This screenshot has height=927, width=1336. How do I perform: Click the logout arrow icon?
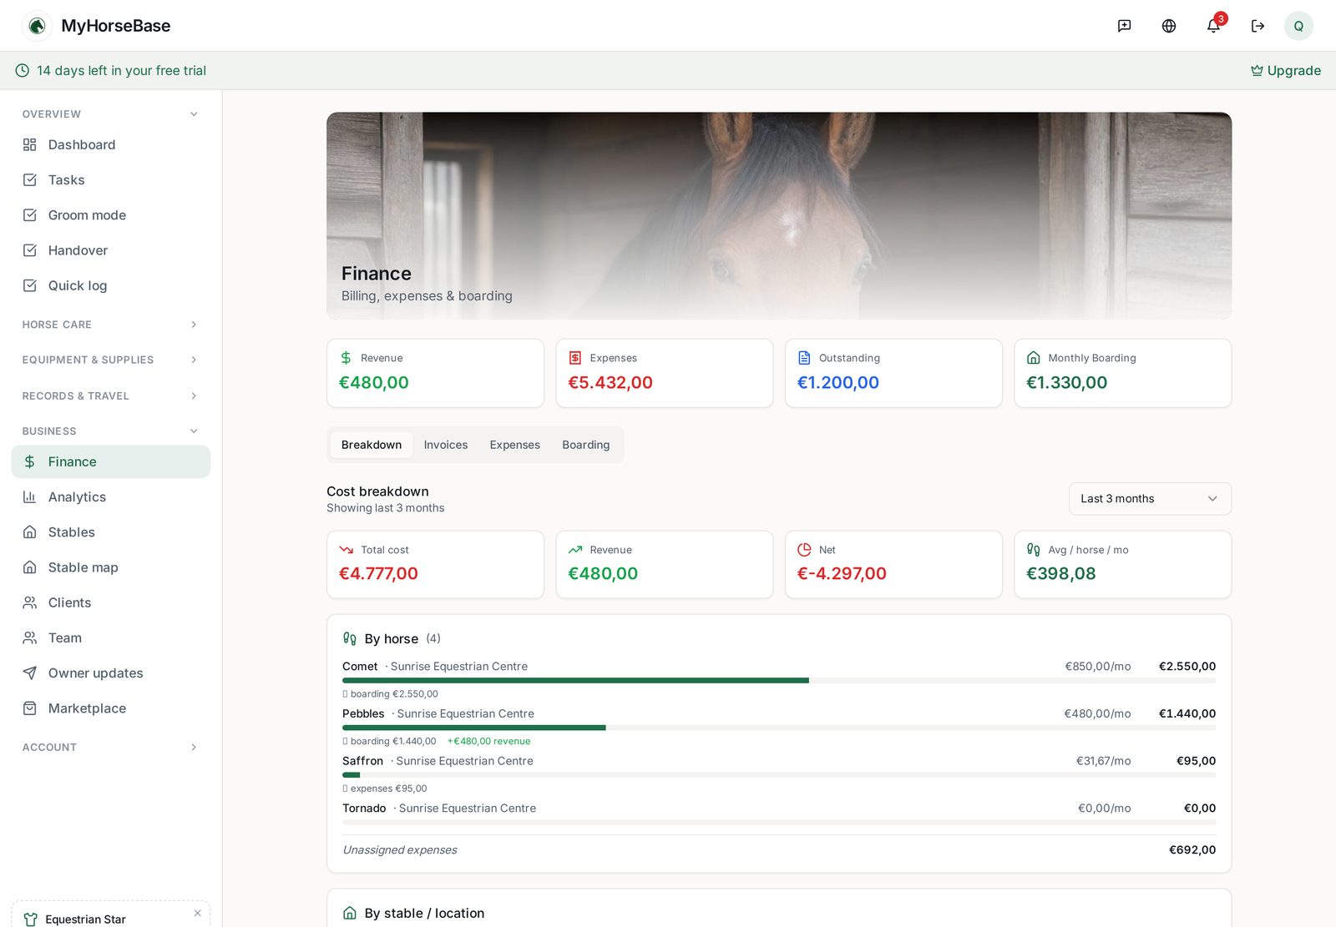1258,26
